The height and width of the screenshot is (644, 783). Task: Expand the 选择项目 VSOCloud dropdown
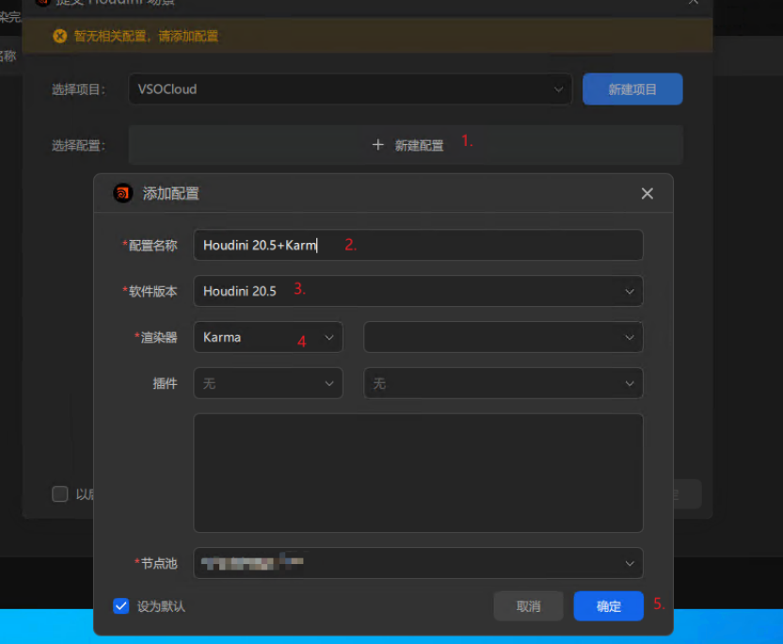[x=349, y=89]
